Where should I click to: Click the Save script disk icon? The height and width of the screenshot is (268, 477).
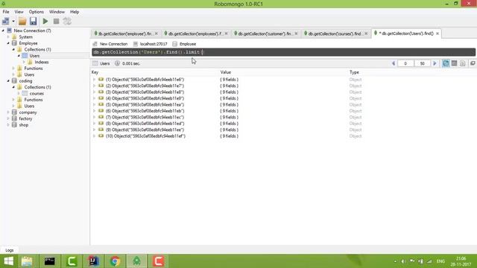pos(33,22)
